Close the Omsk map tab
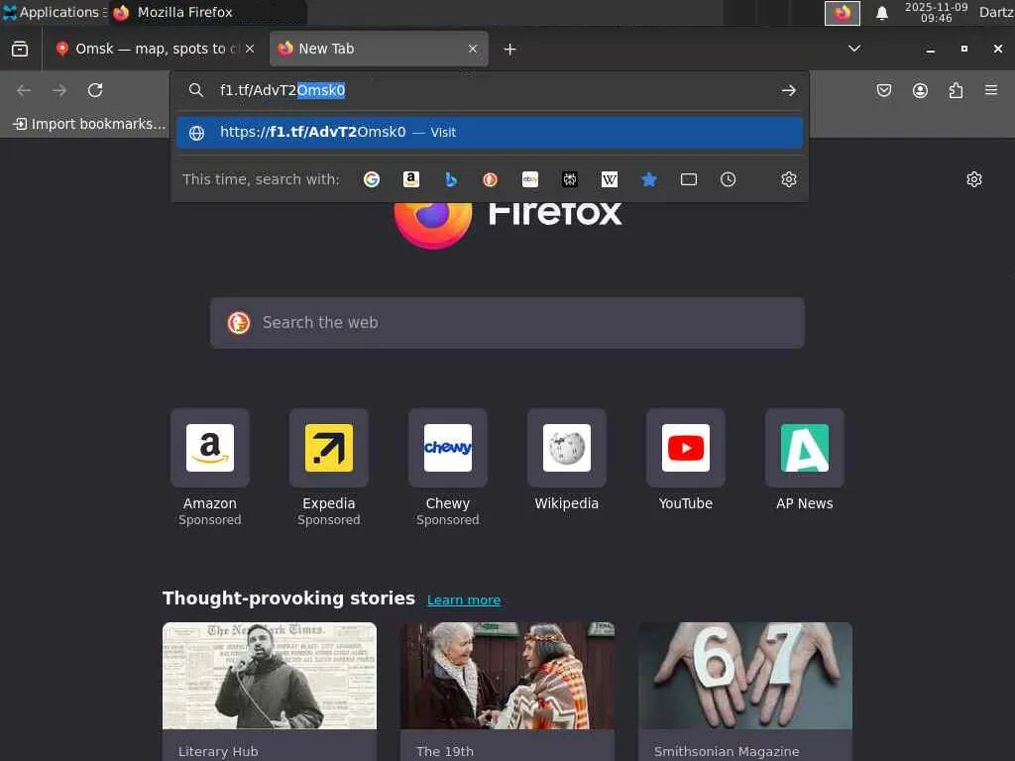 (250, 49)
